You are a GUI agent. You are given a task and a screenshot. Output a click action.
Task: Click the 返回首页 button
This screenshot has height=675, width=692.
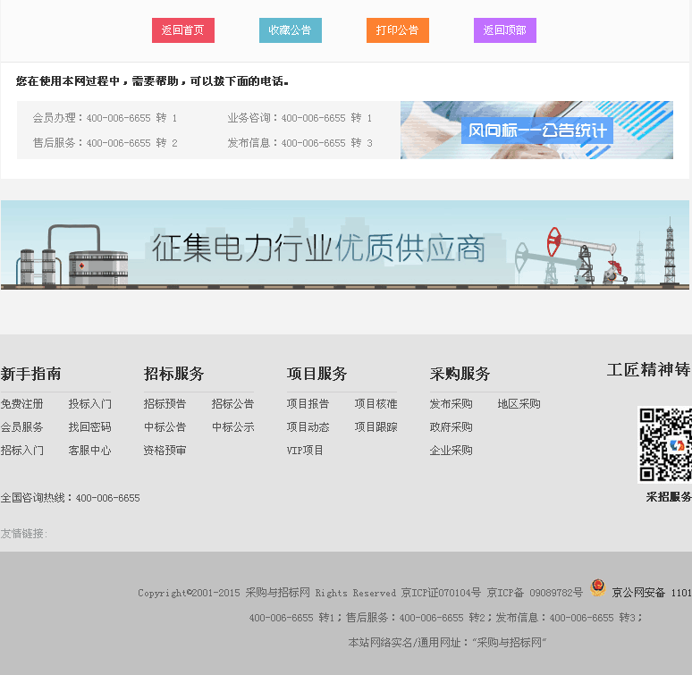click(182, 30)
